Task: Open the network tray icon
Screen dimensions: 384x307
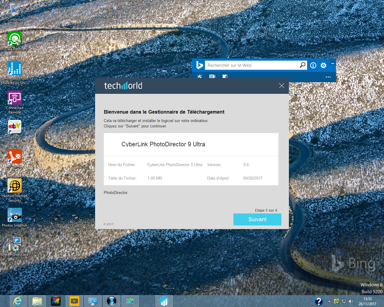Action: (344, 301)
